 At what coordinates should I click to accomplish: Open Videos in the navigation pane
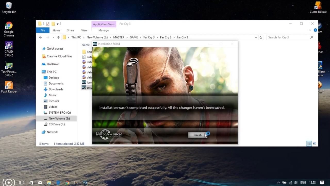(x=53, y=107)
